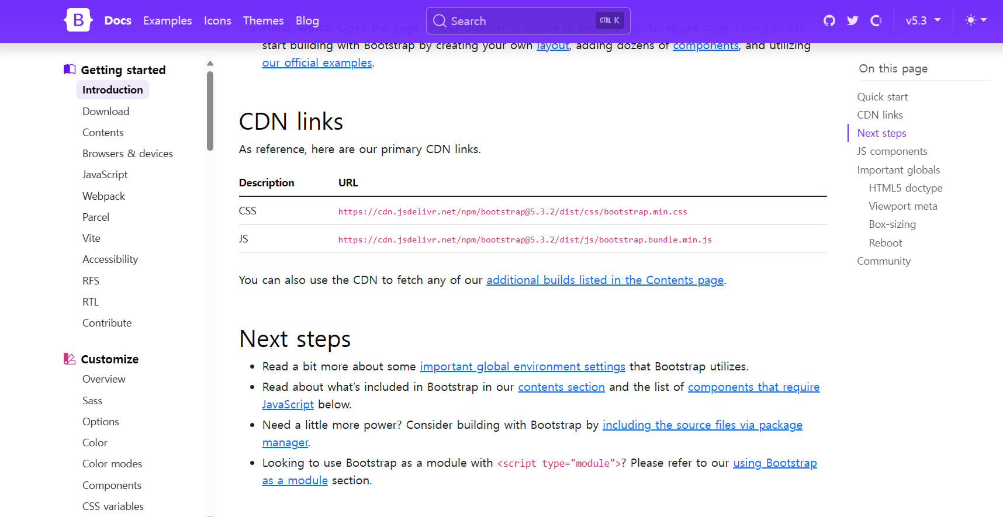Jump to Quick start section

coord(882,97)
